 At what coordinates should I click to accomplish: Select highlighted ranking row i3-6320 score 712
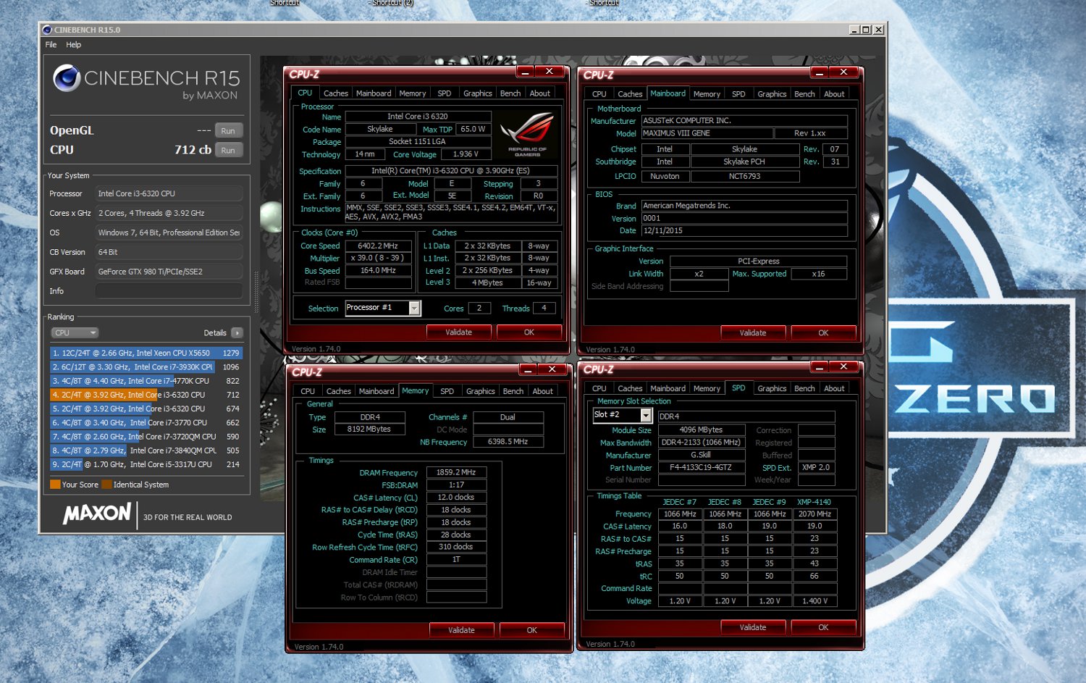146,395
